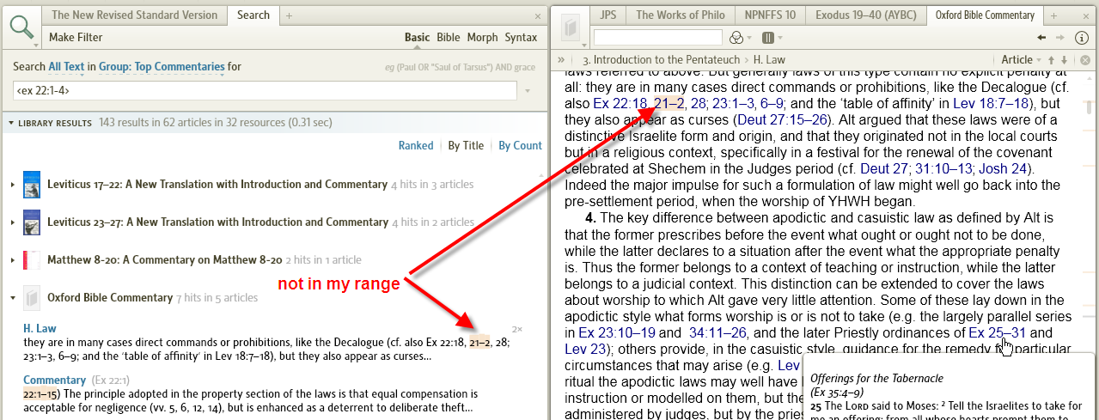Viewport: 1099px width, 420px height.
Task: Follow the Lev 18:7–18 reference link
Action: [991, 103]
